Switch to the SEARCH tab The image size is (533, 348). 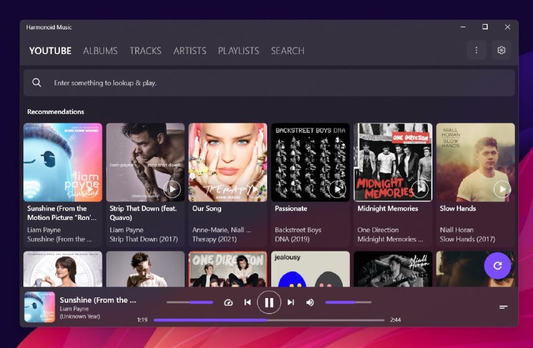288,51
